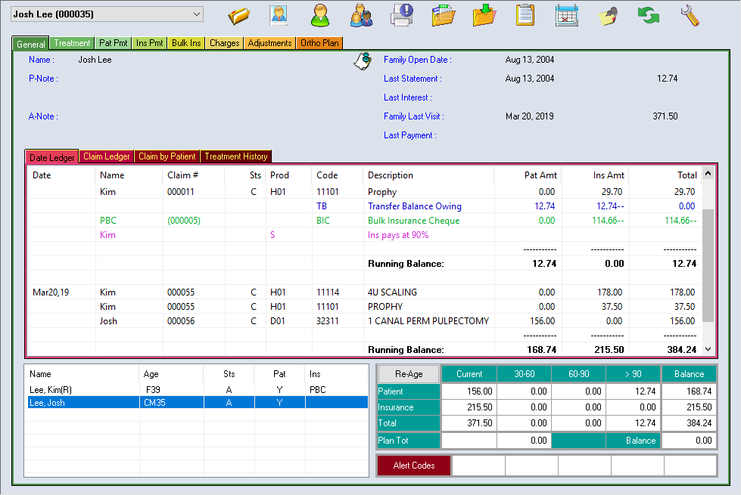Click the pinned note icon beside Name
Image resolution: width=741 pixels, height=495 pixels.
(x=362, y=61)
